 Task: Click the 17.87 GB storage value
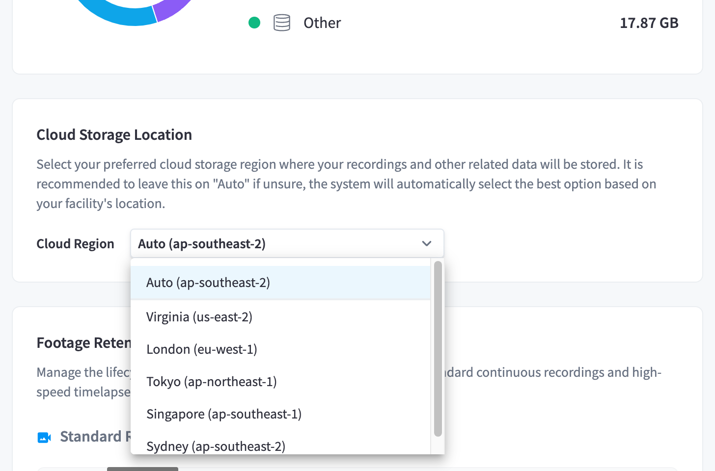coord(649,23)
